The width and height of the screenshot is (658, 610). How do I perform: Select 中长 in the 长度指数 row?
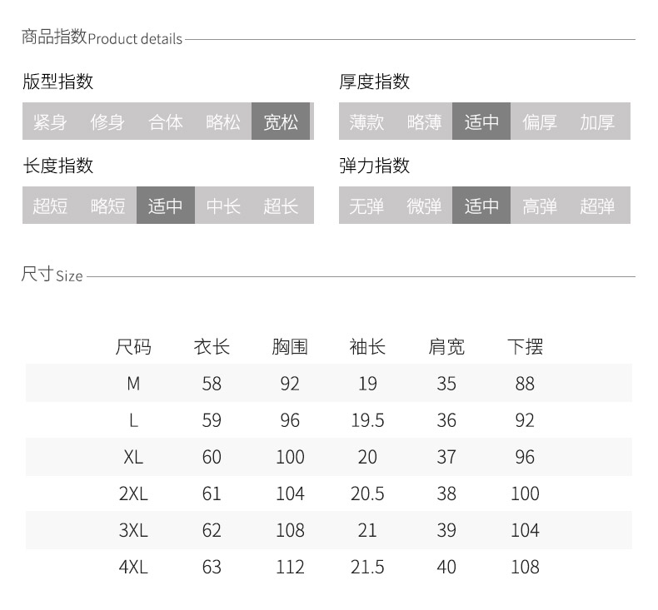tap(223, 206)
